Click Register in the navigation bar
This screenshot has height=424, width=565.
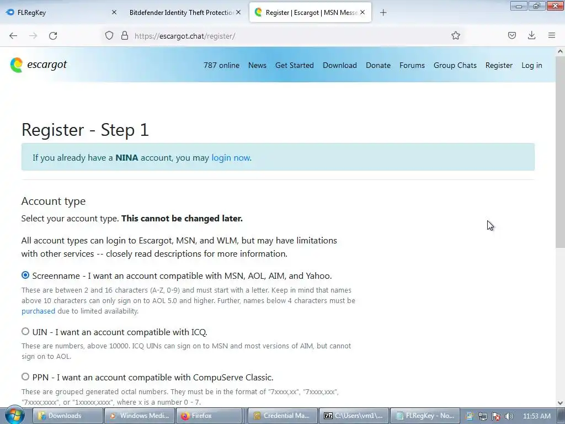(499, 65)
